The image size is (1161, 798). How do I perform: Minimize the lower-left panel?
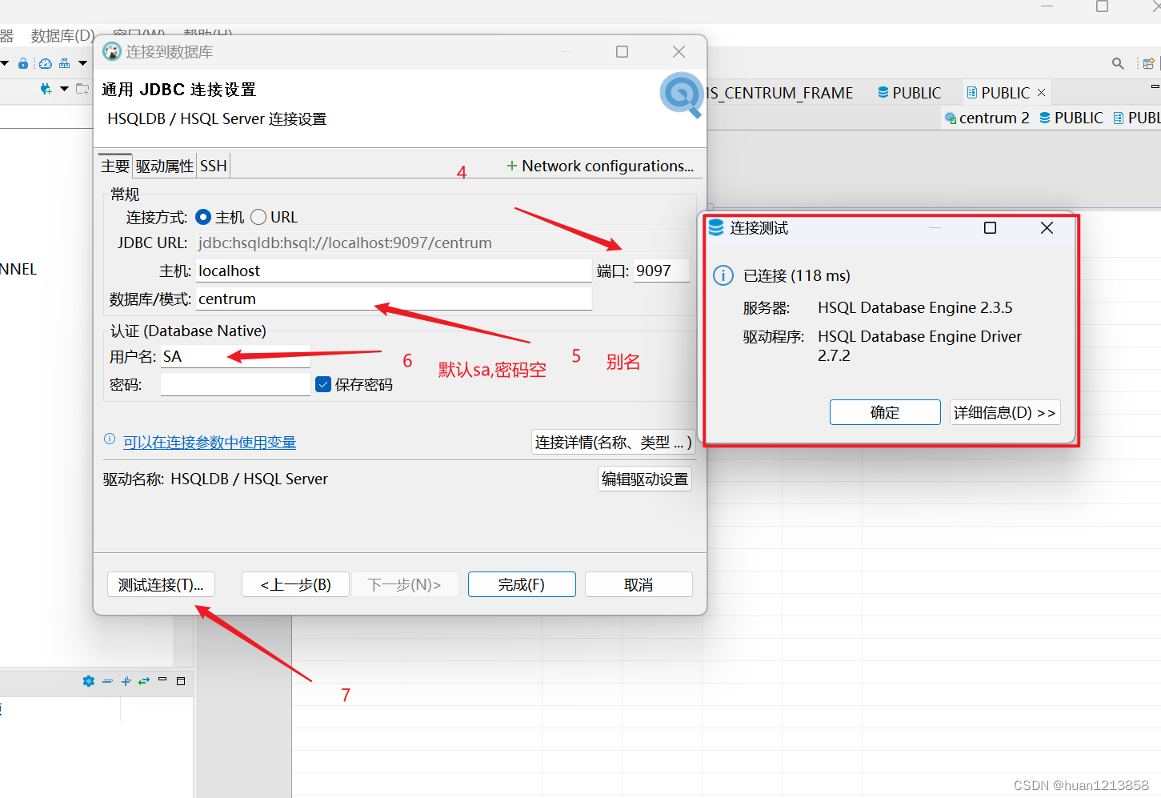click(162, 680)
